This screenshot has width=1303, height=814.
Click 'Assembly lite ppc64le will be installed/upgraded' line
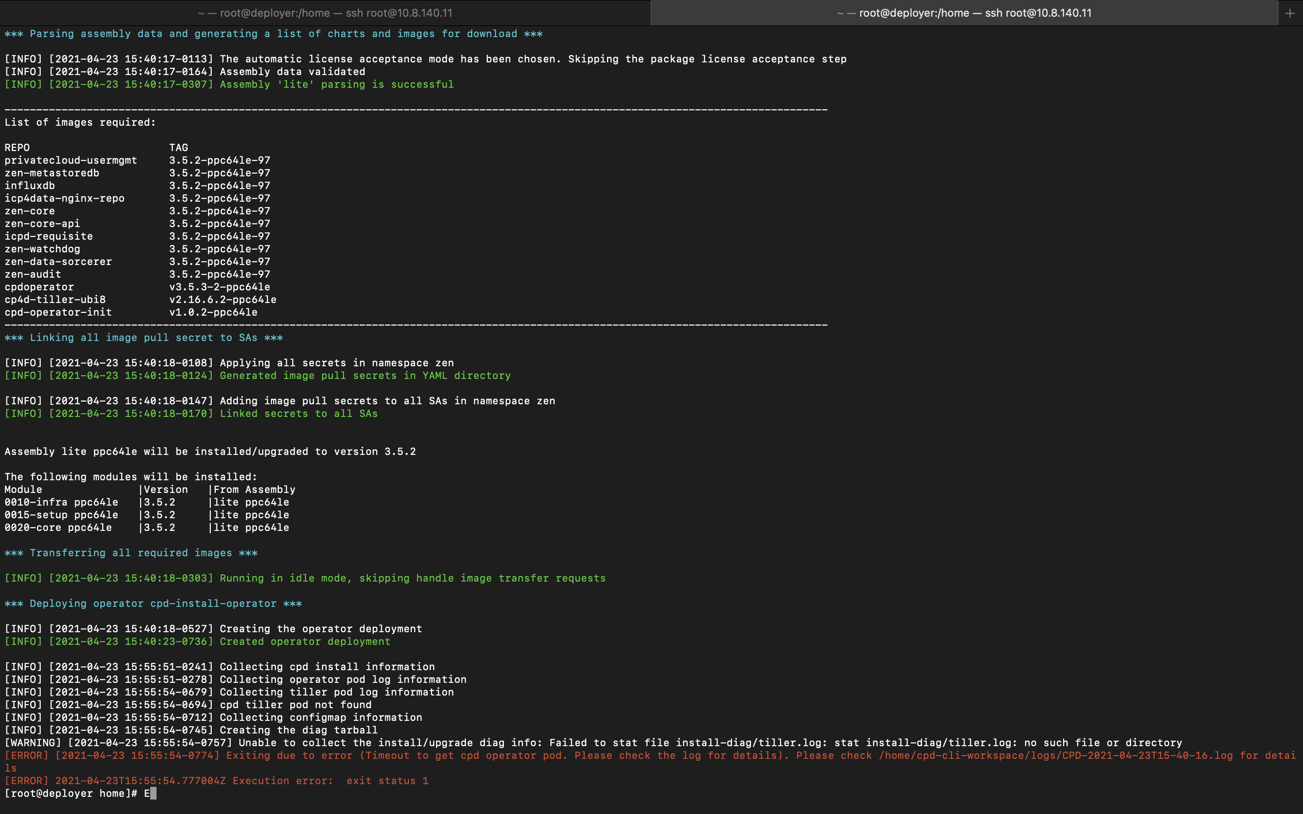pos(210,452)
